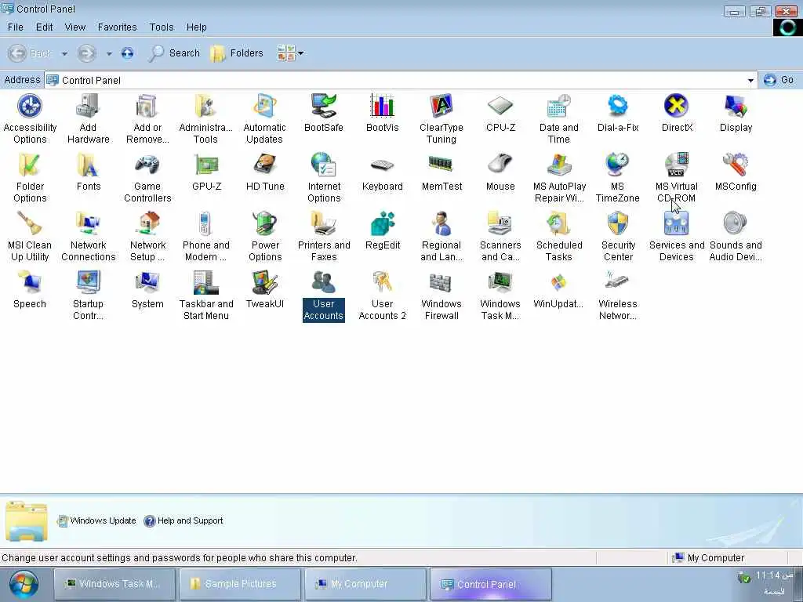This screenshot has width=803, height=602.
Task: Click the Go button
Action: point(779,80)
